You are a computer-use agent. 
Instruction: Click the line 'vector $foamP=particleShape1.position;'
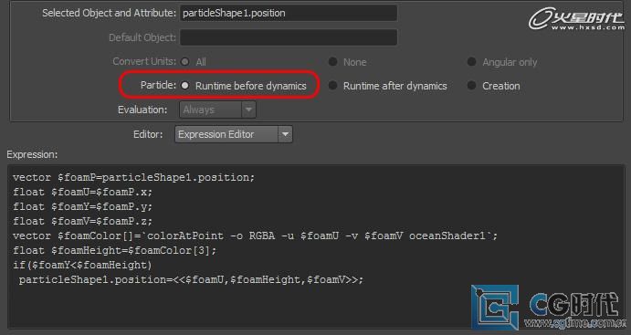coord(133,177)
